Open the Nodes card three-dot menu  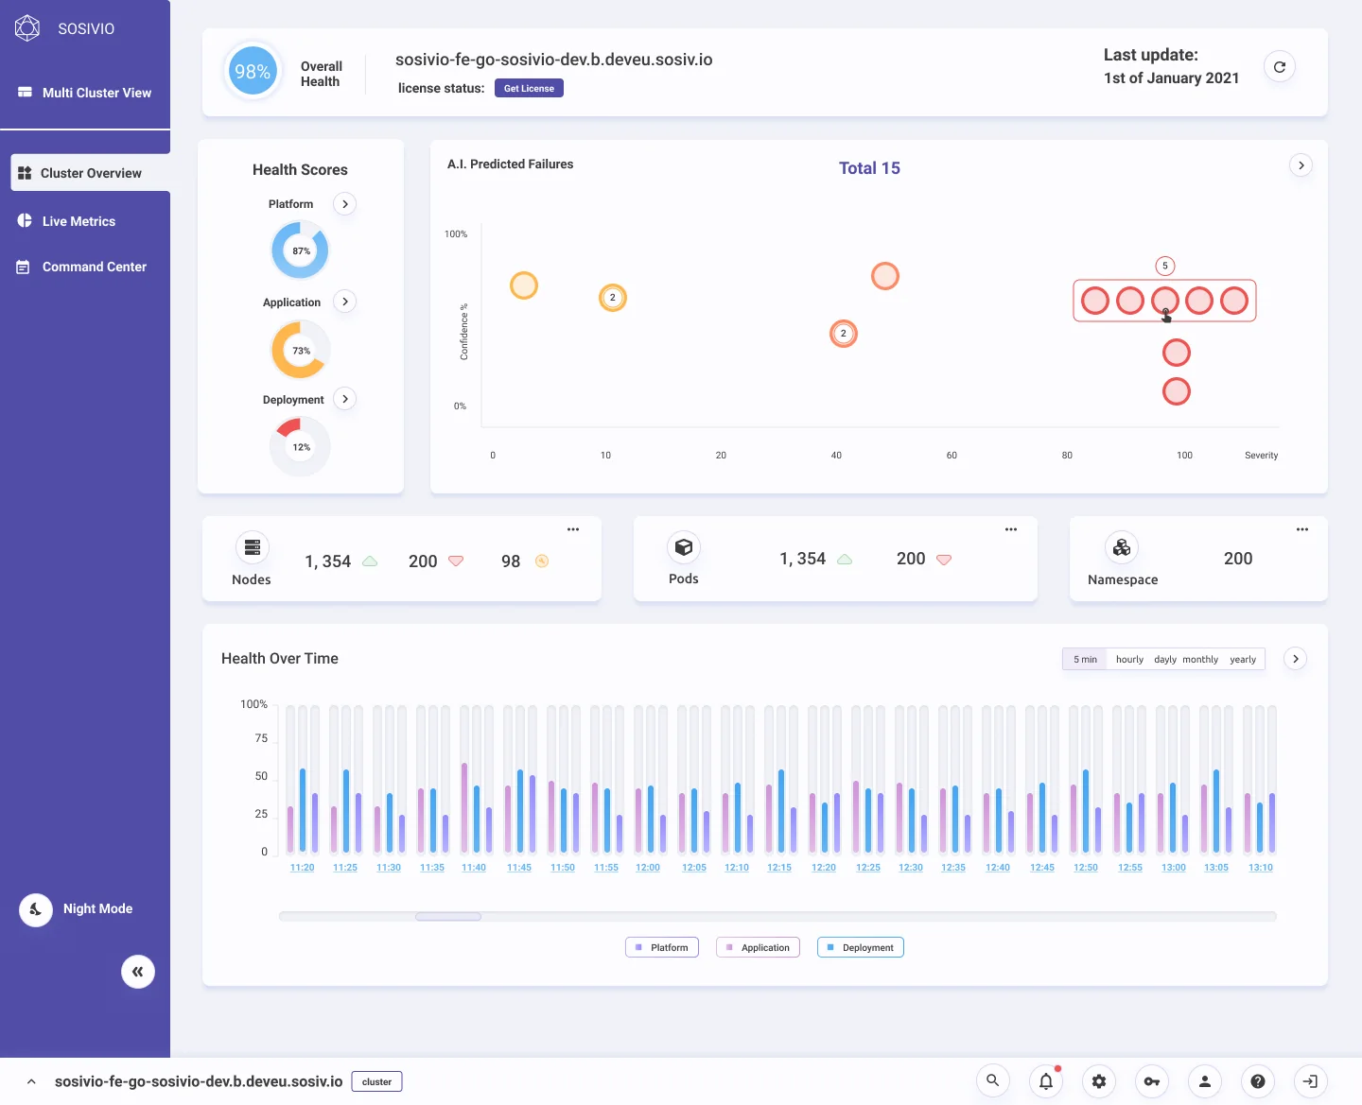click(573, 529)
